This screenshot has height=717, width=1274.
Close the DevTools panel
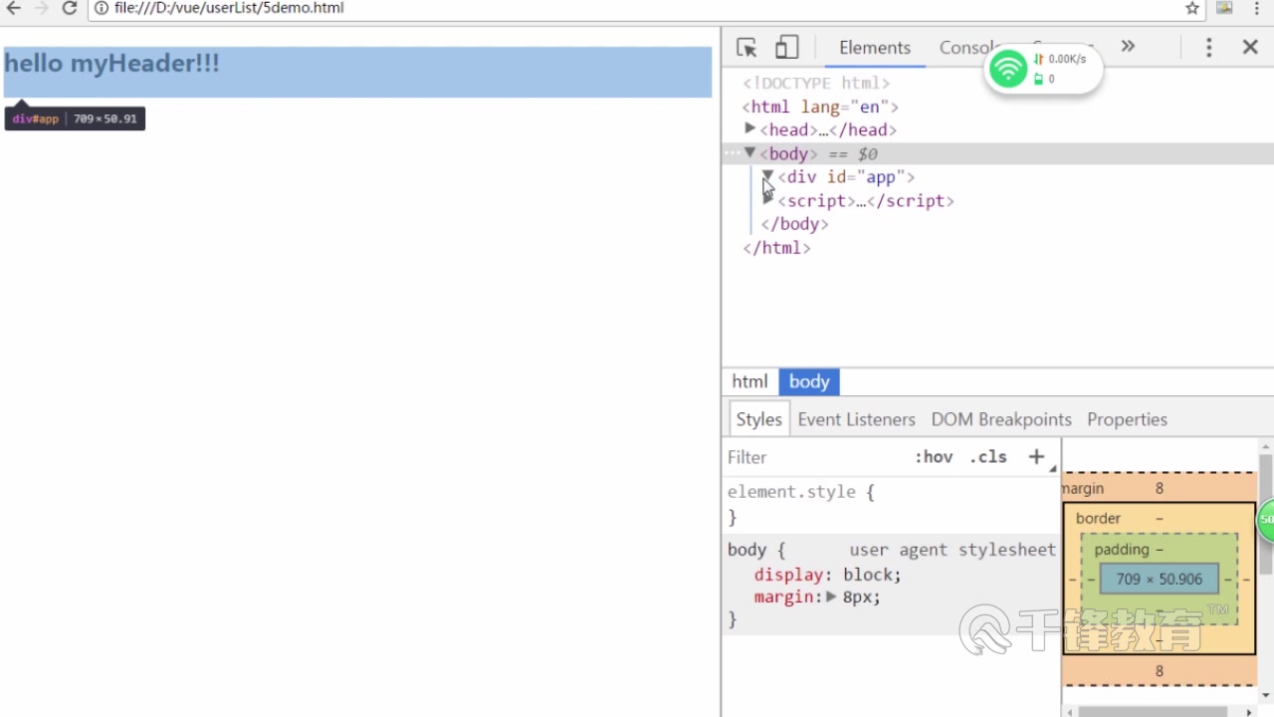pos(1251,47)
